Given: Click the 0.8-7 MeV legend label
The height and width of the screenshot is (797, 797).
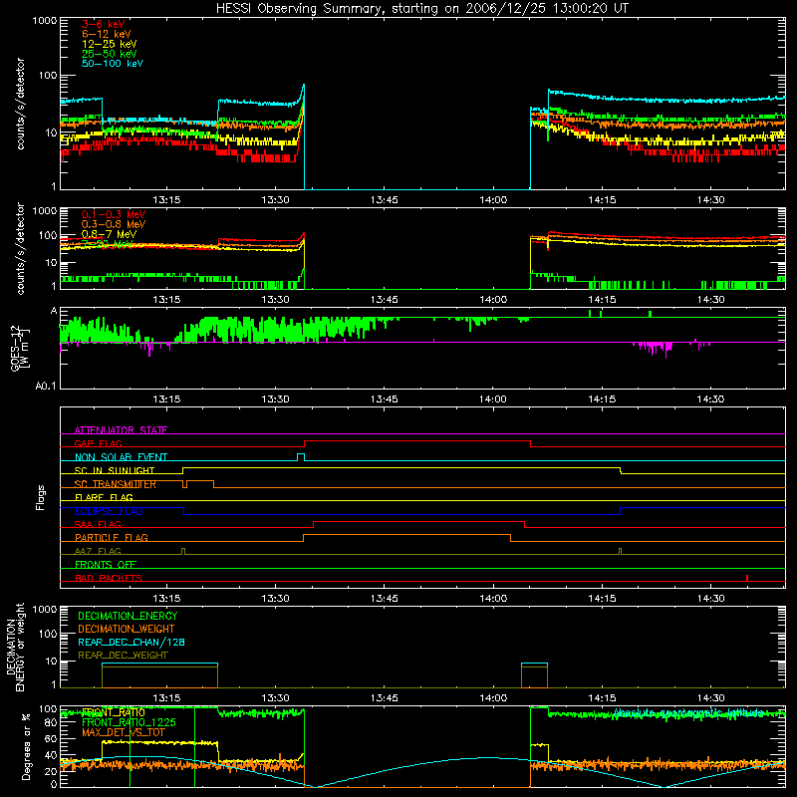Looking at the screenshot, I should click(109, 234).
